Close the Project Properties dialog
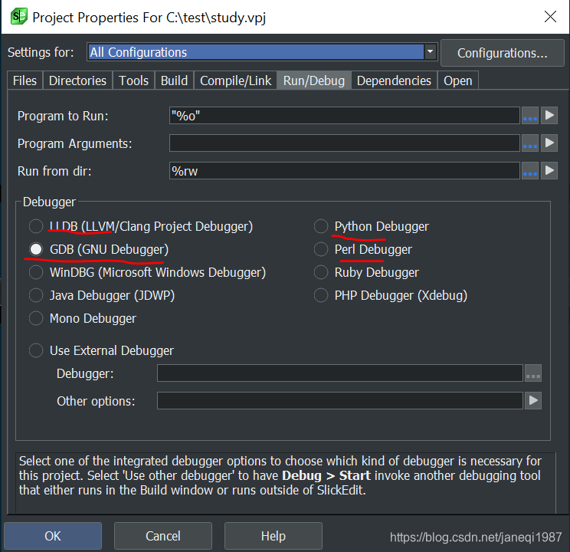Screen dimensions: 570x552 550,17
